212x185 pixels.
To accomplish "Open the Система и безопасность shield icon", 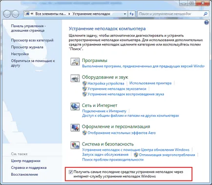I will 75,145.
